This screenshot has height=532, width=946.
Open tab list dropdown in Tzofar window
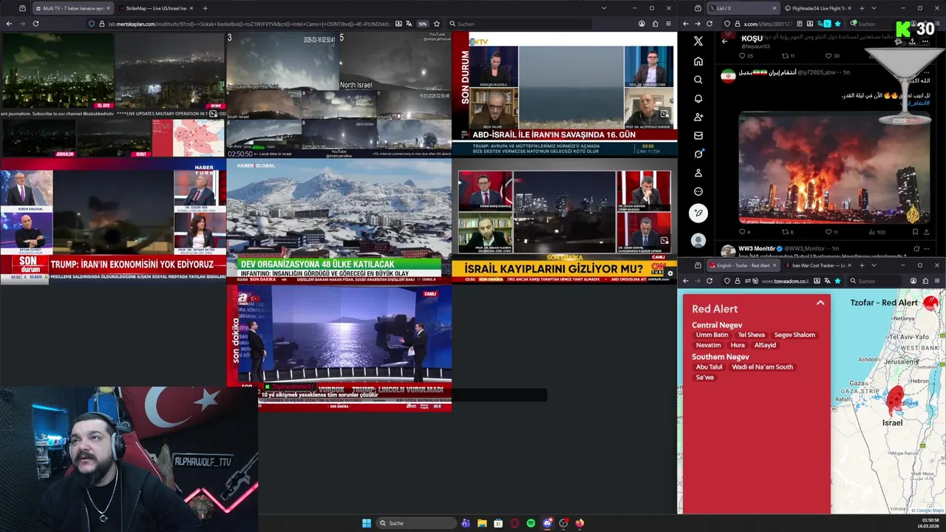(x=874, y=265)
